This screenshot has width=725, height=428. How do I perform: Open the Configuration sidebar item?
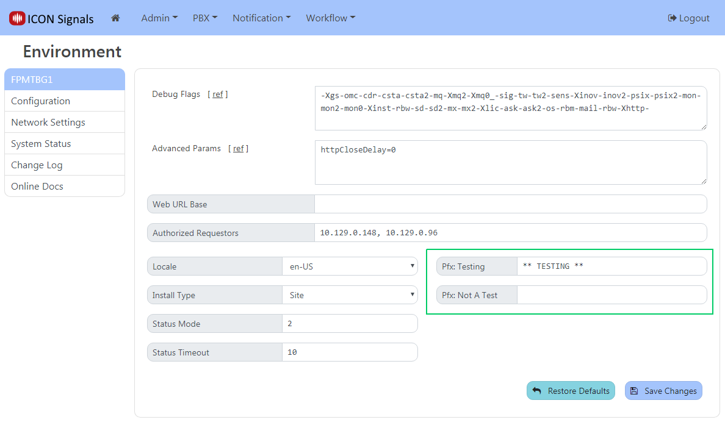[64, 101]
